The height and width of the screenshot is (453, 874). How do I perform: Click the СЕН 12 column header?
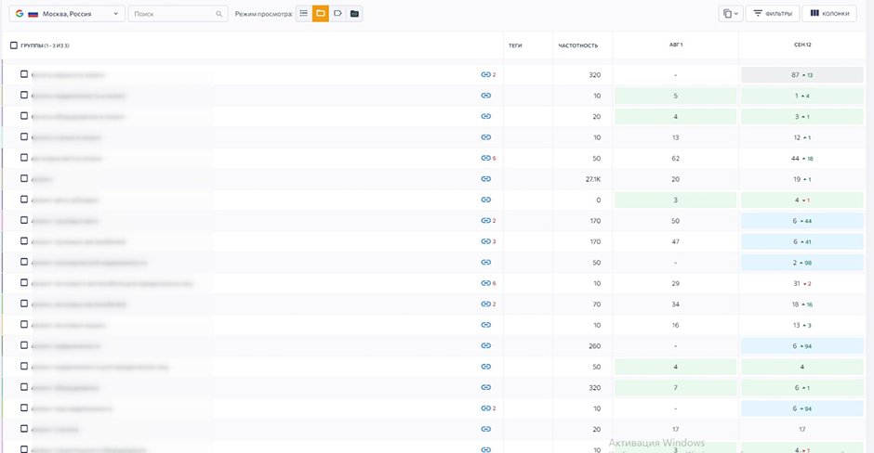point(802,45)
